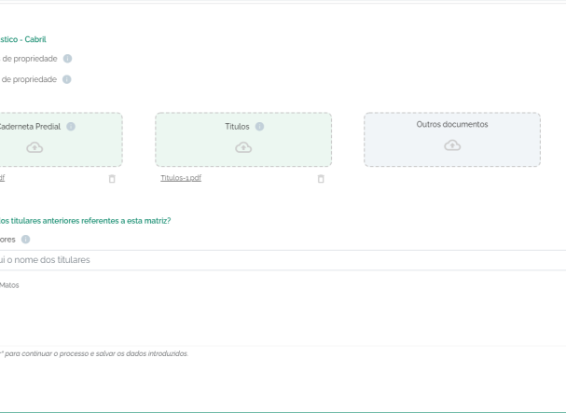The image size is (566, 413).
Task: Click the green 'Cabril' section heading
Action: click(x=23, y=39)
